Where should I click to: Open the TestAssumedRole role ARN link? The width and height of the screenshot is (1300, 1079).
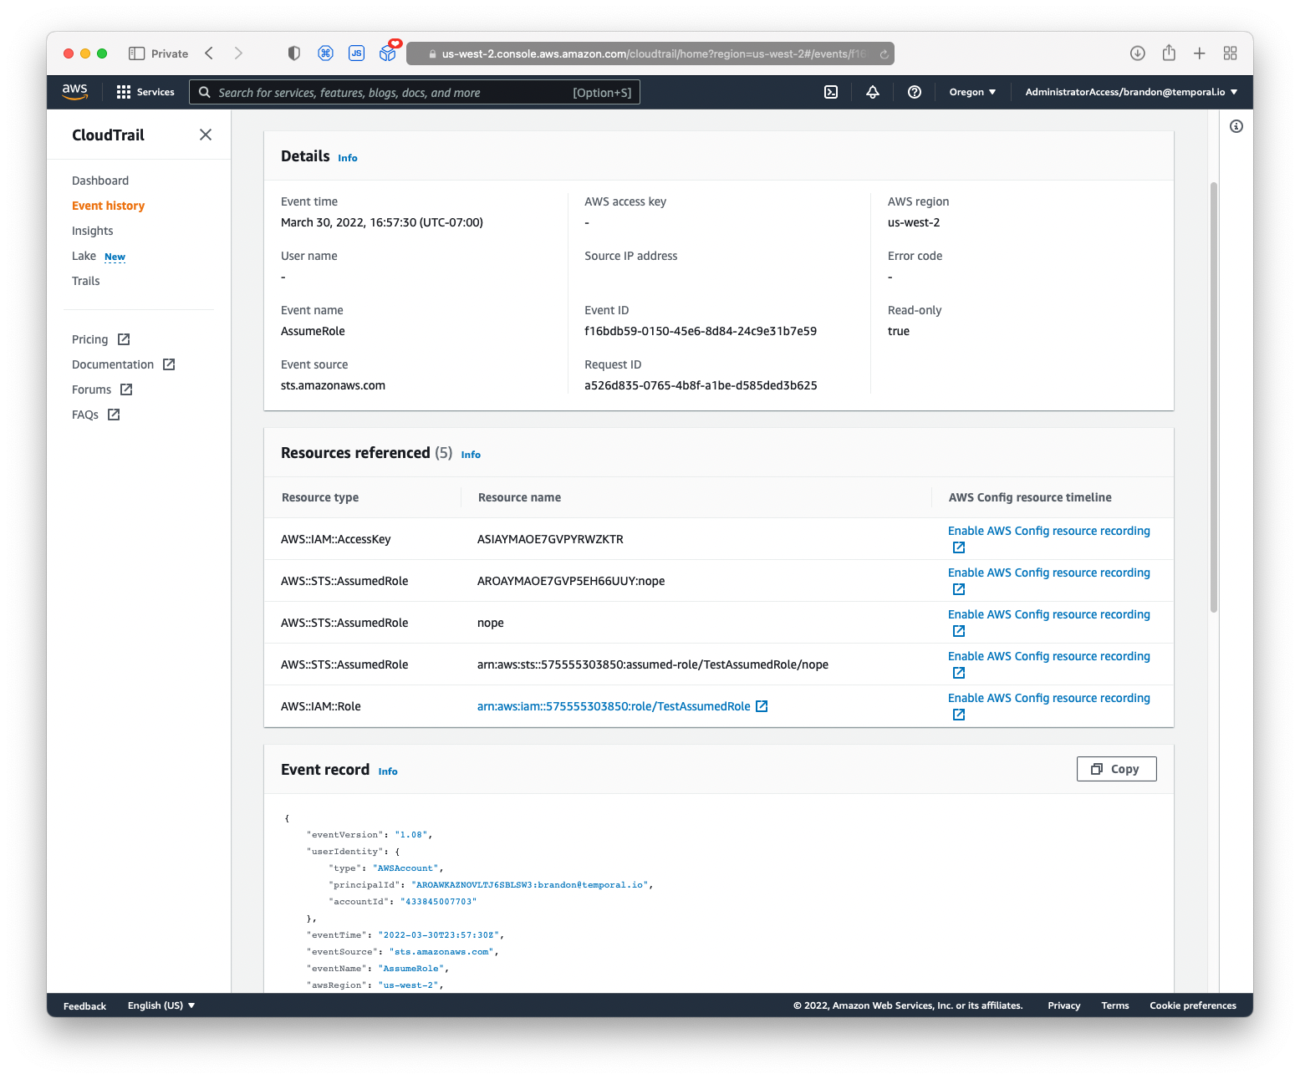coord(614,706)
